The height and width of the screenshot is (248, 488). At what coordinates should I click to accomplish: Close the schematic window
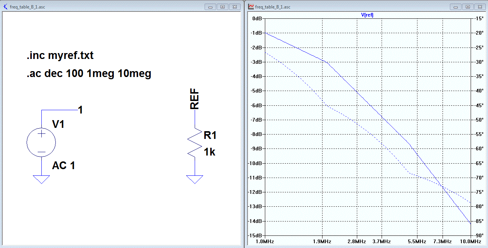point(234,7)
